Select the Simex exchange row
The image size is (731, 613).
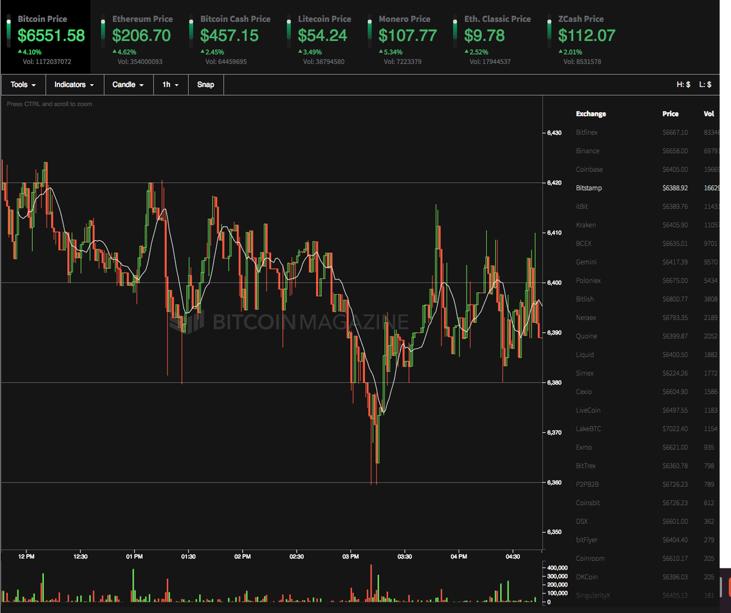point(648,374)
